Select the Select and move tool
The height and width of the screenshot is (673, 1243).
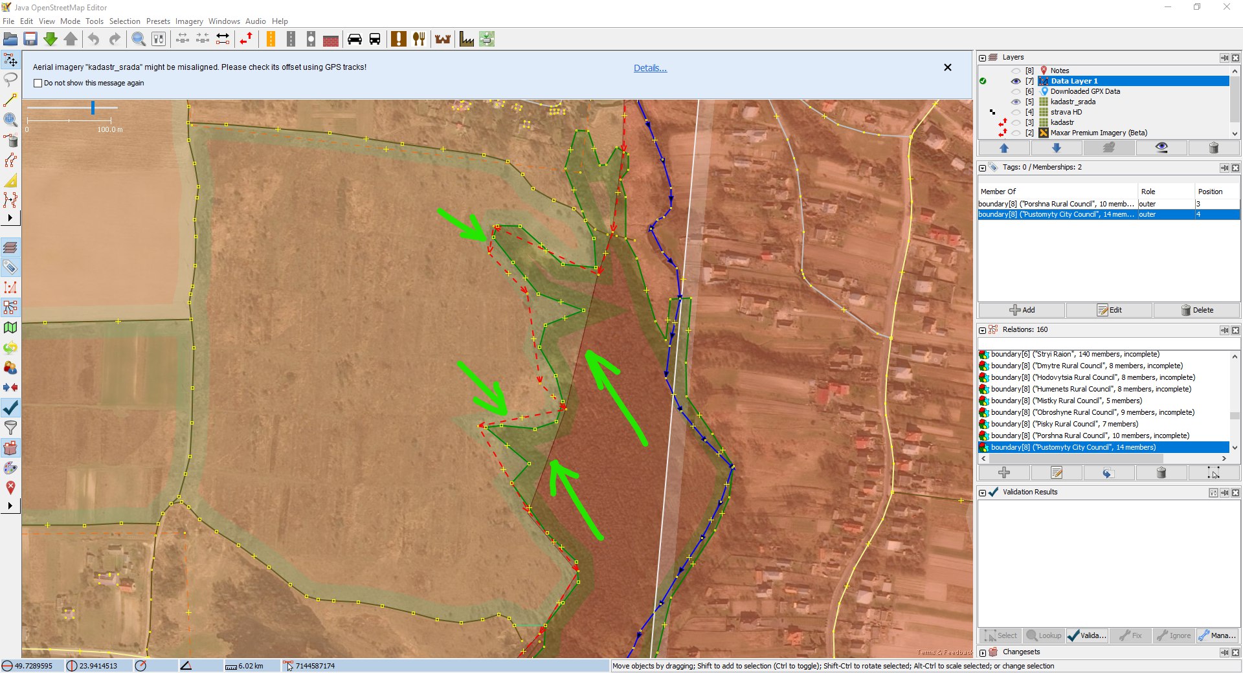[10, 60]
